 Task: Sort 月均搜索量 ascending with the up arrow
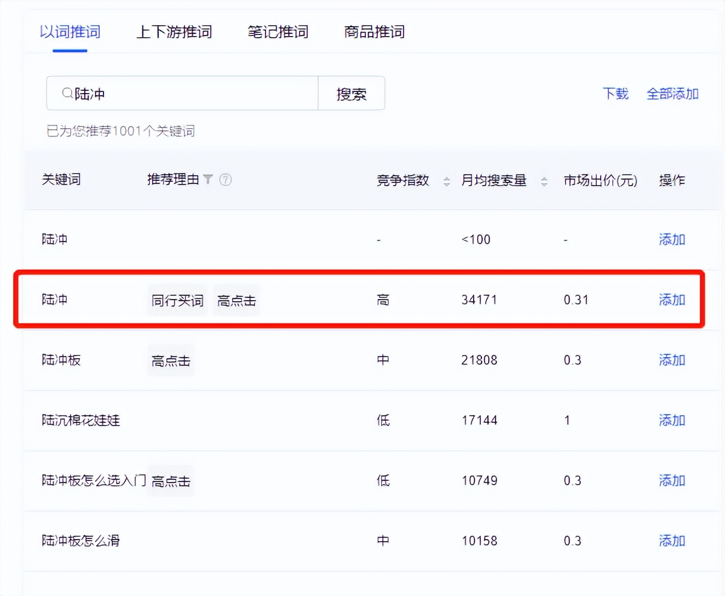pyautogui.click(x=544, y=176)
